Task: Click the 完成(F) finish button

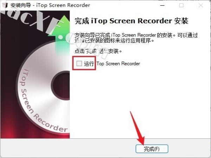Action: coord(152,149)
